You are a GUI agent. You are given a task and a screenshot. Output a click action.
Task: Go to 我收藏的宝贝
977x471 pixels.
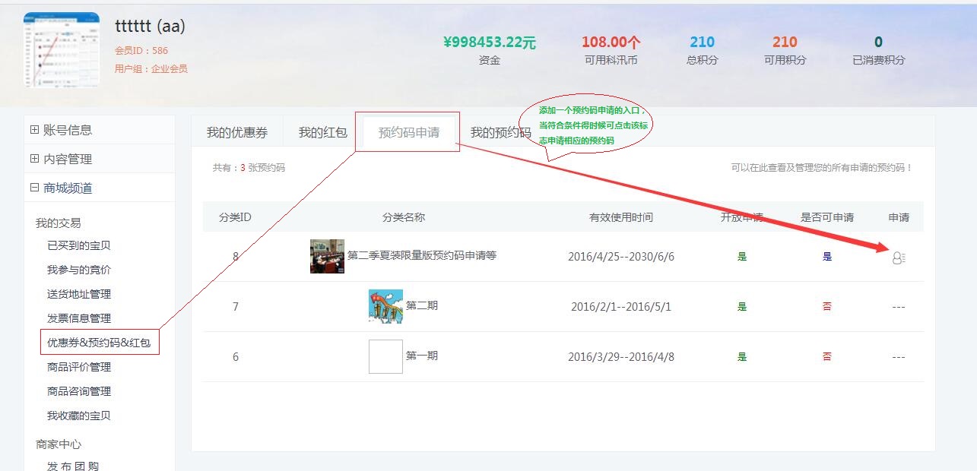pos(79,416)
